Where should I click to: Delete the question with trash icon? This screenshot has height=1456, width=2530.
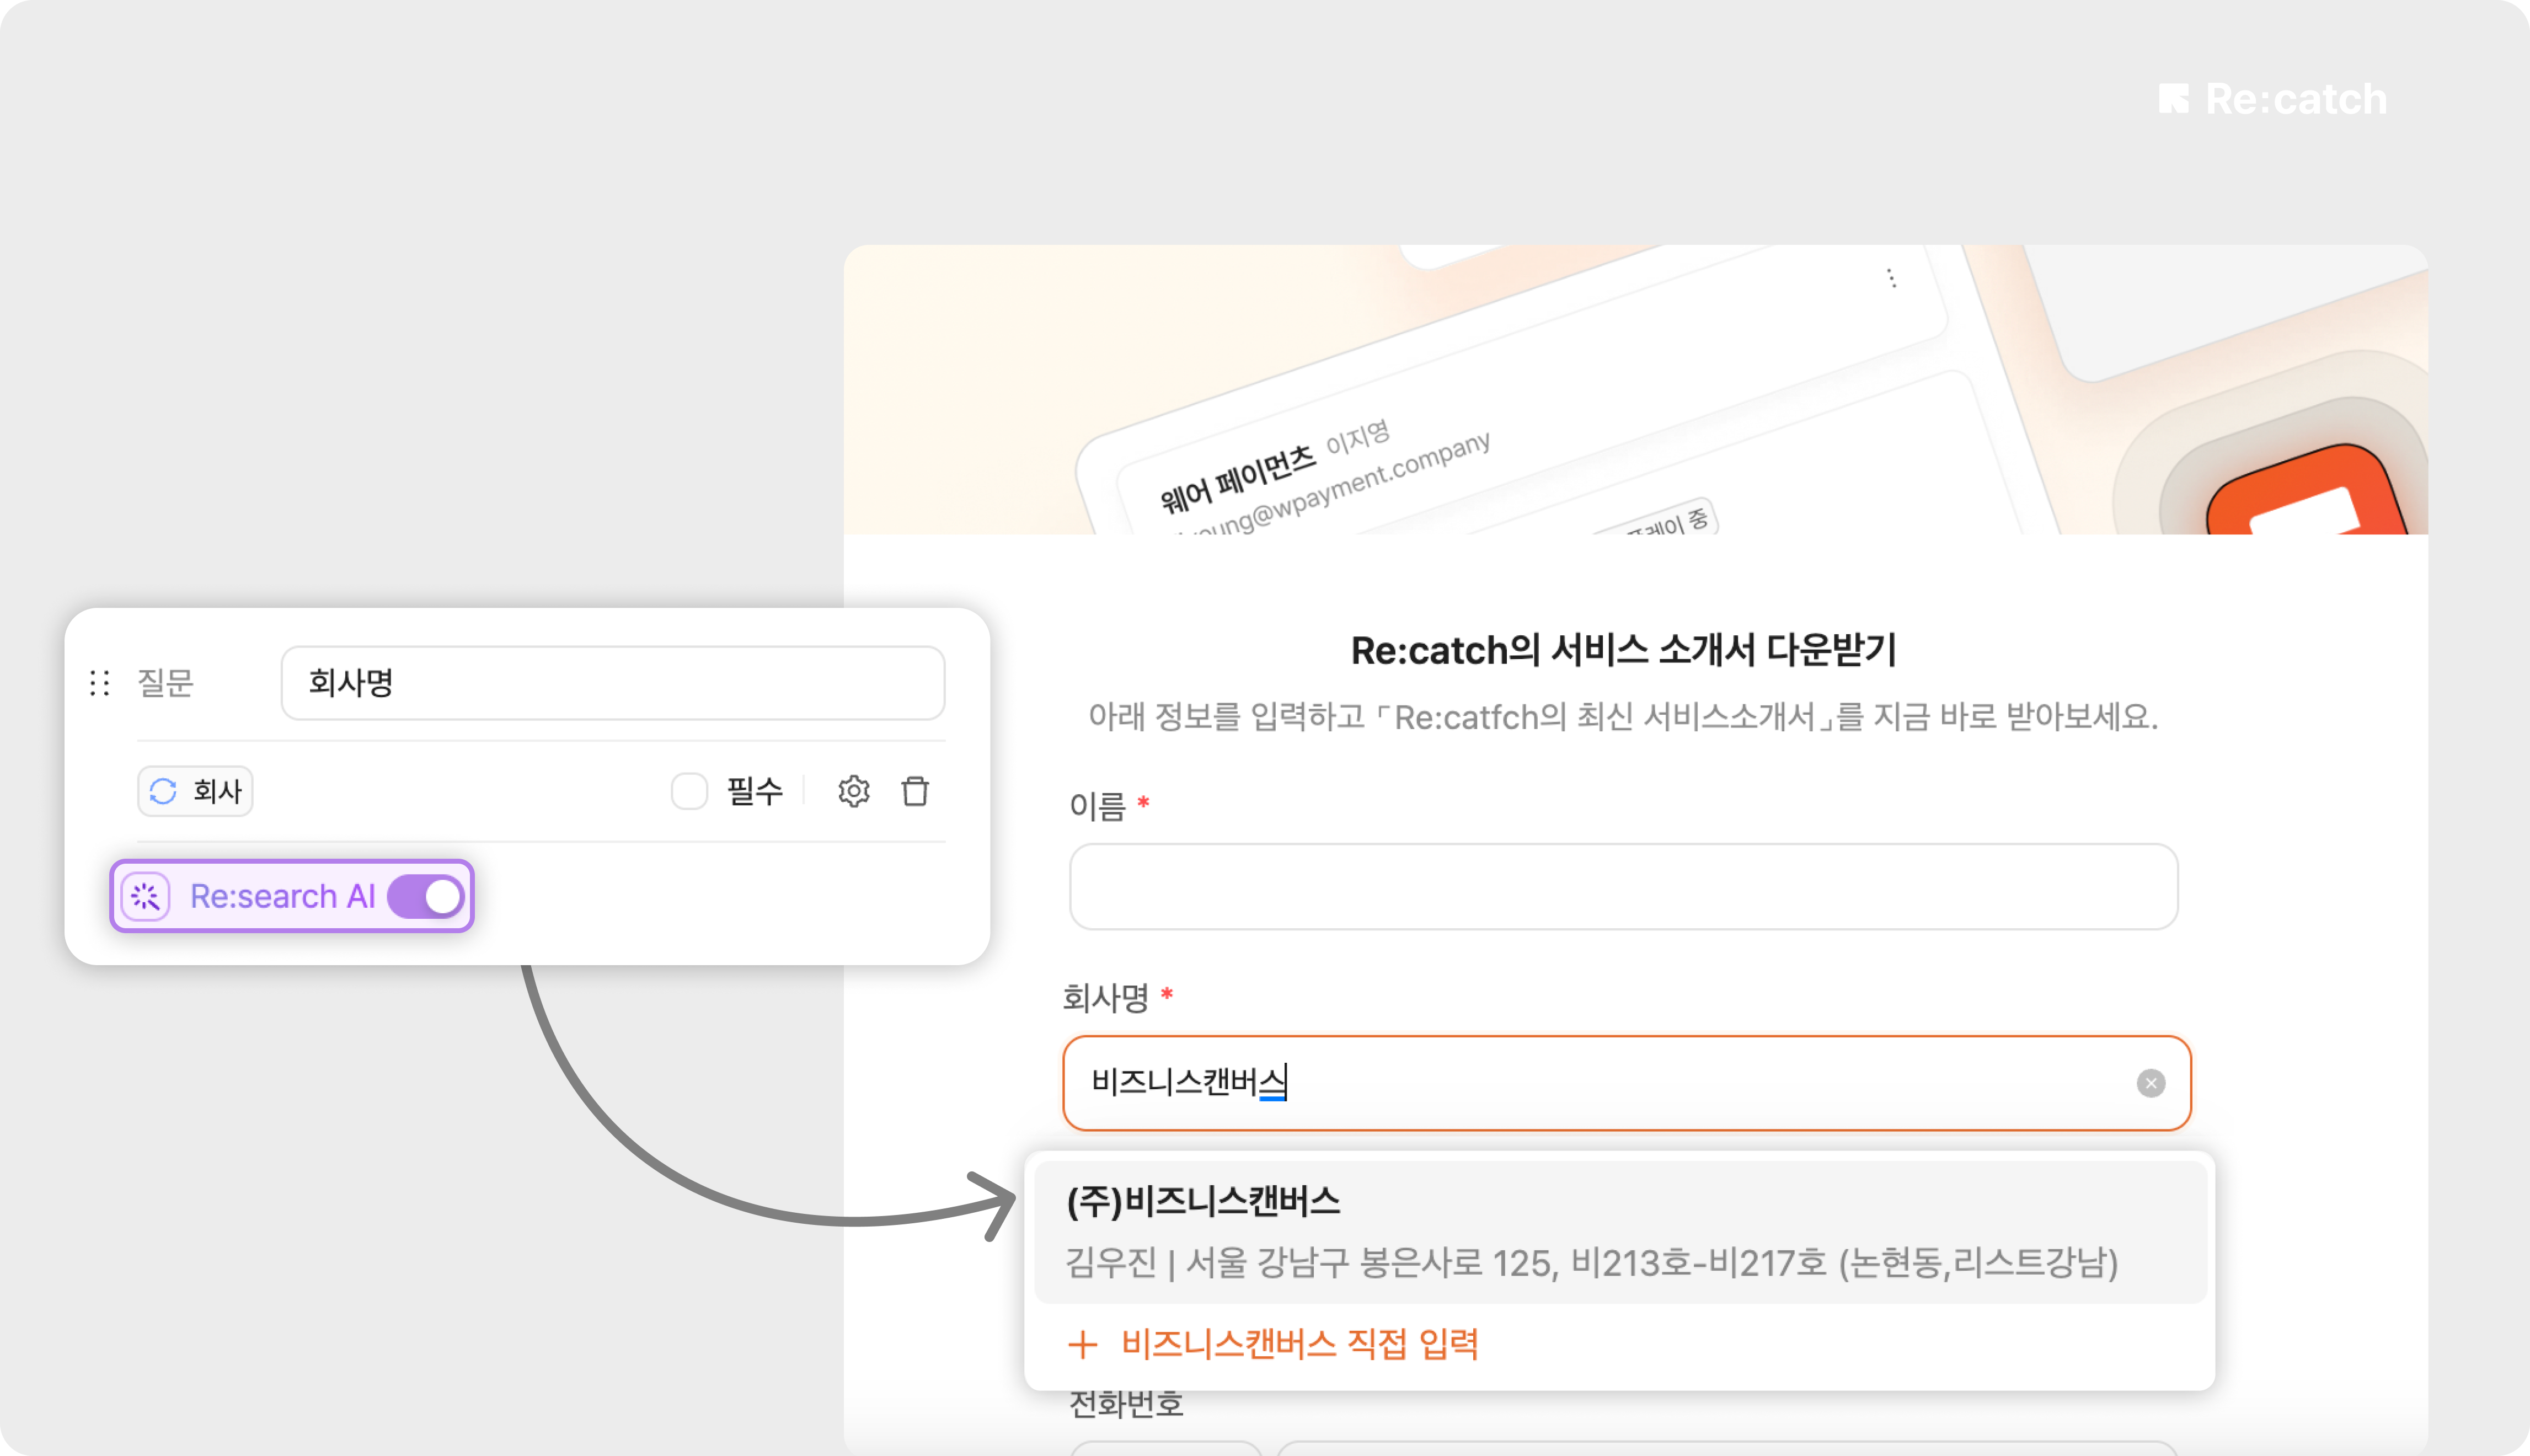[915, 791]
